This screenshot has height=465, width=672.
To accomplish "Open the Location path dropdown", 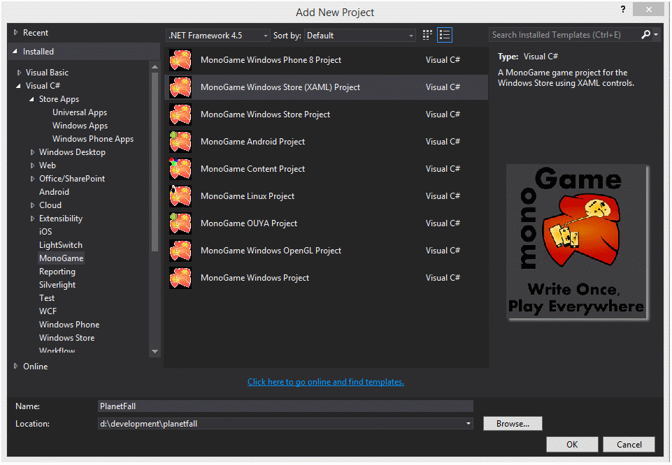I will [x=469, y=424].
